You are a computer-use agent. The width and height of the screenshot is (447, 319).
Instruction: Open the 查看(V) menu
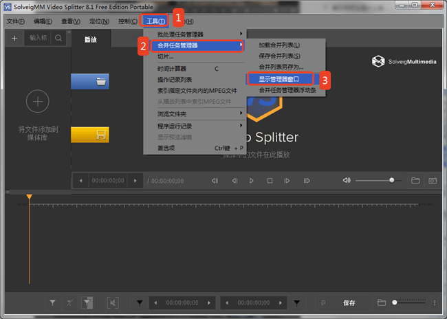coord(71,21)
